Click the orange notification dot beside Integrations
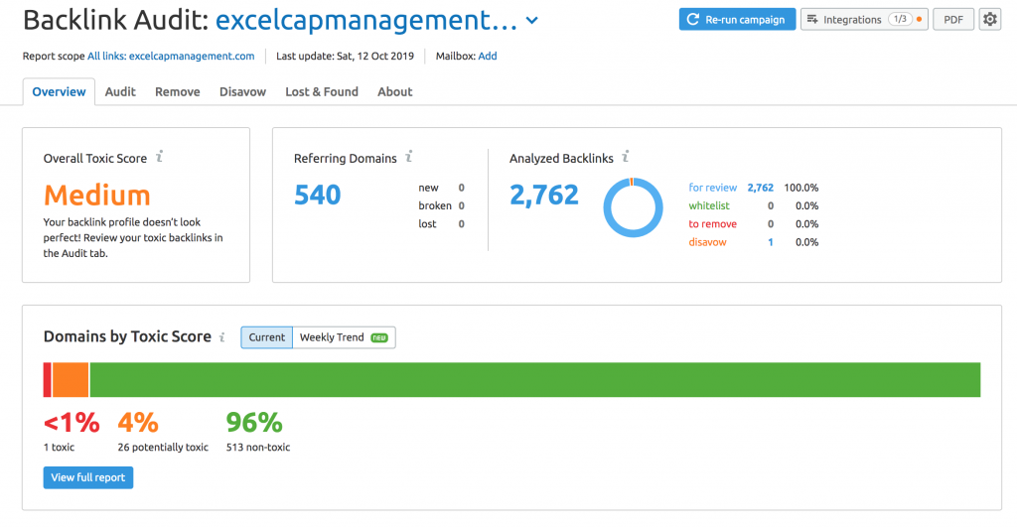 point(919,20)
